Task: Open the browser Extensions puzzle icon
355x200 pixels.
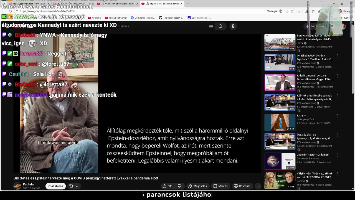Action: point(299,11)
